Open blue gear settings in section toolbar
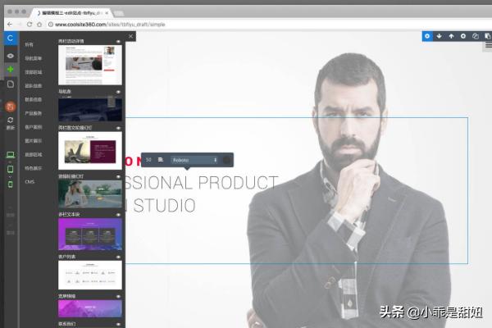 tap(426, 36)
